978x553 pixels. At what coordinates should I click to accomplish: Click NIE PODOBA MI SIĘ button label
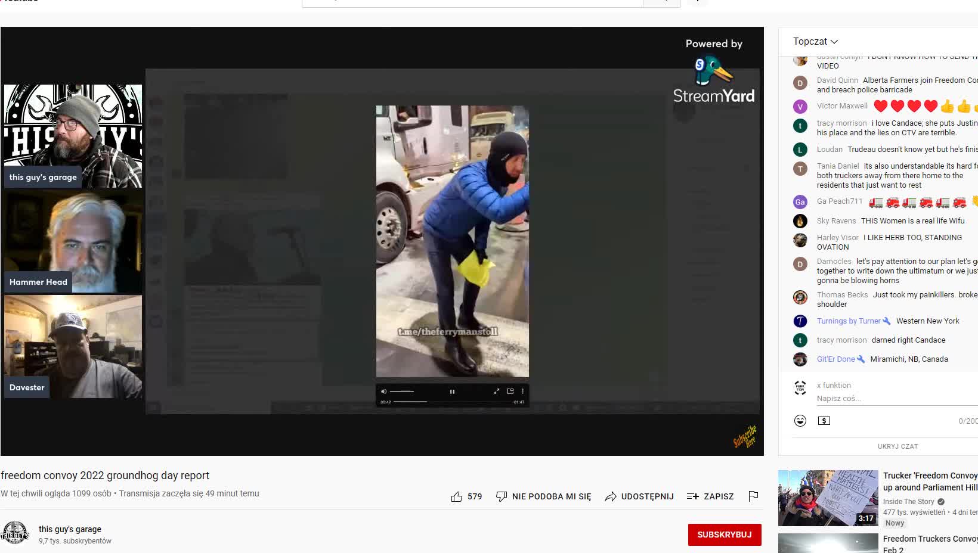tap(552, 496)
